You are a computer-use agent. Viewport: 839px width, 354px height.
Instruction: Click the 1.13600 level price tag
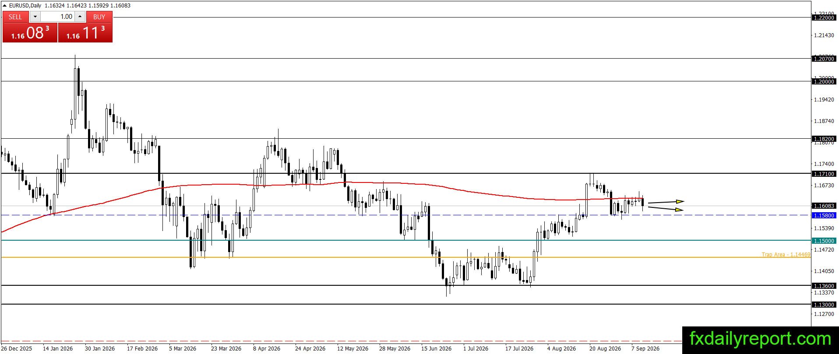click(824, 286)
